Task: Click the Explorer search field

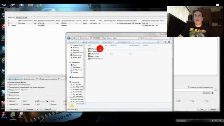Action: coord(157,38)
